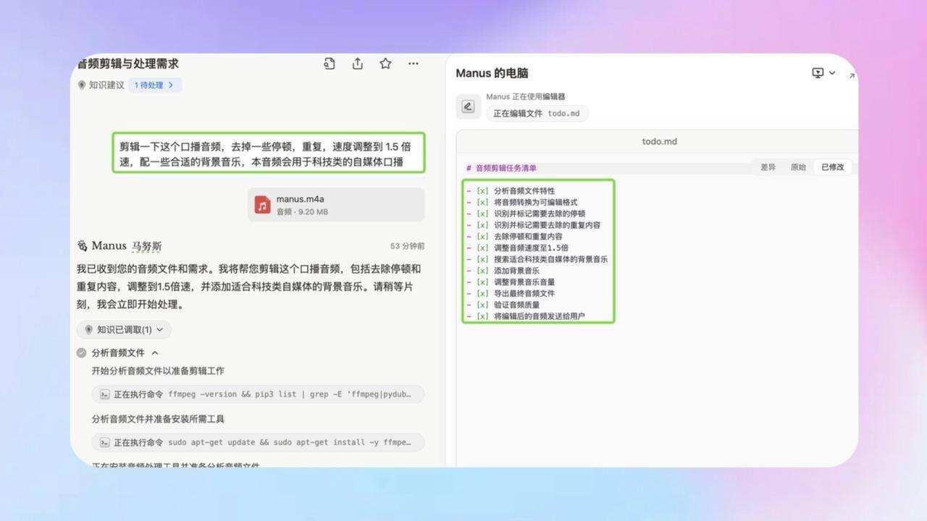The image size is (927, 521).
Task: Click the red manus.m4a audio file icon
Action: coord(262,205)
